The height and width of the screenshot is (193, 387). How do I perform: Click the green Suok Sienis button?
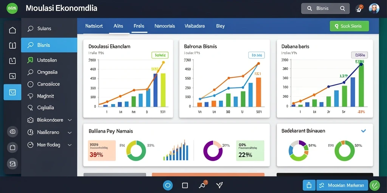[x=349, y=26]
